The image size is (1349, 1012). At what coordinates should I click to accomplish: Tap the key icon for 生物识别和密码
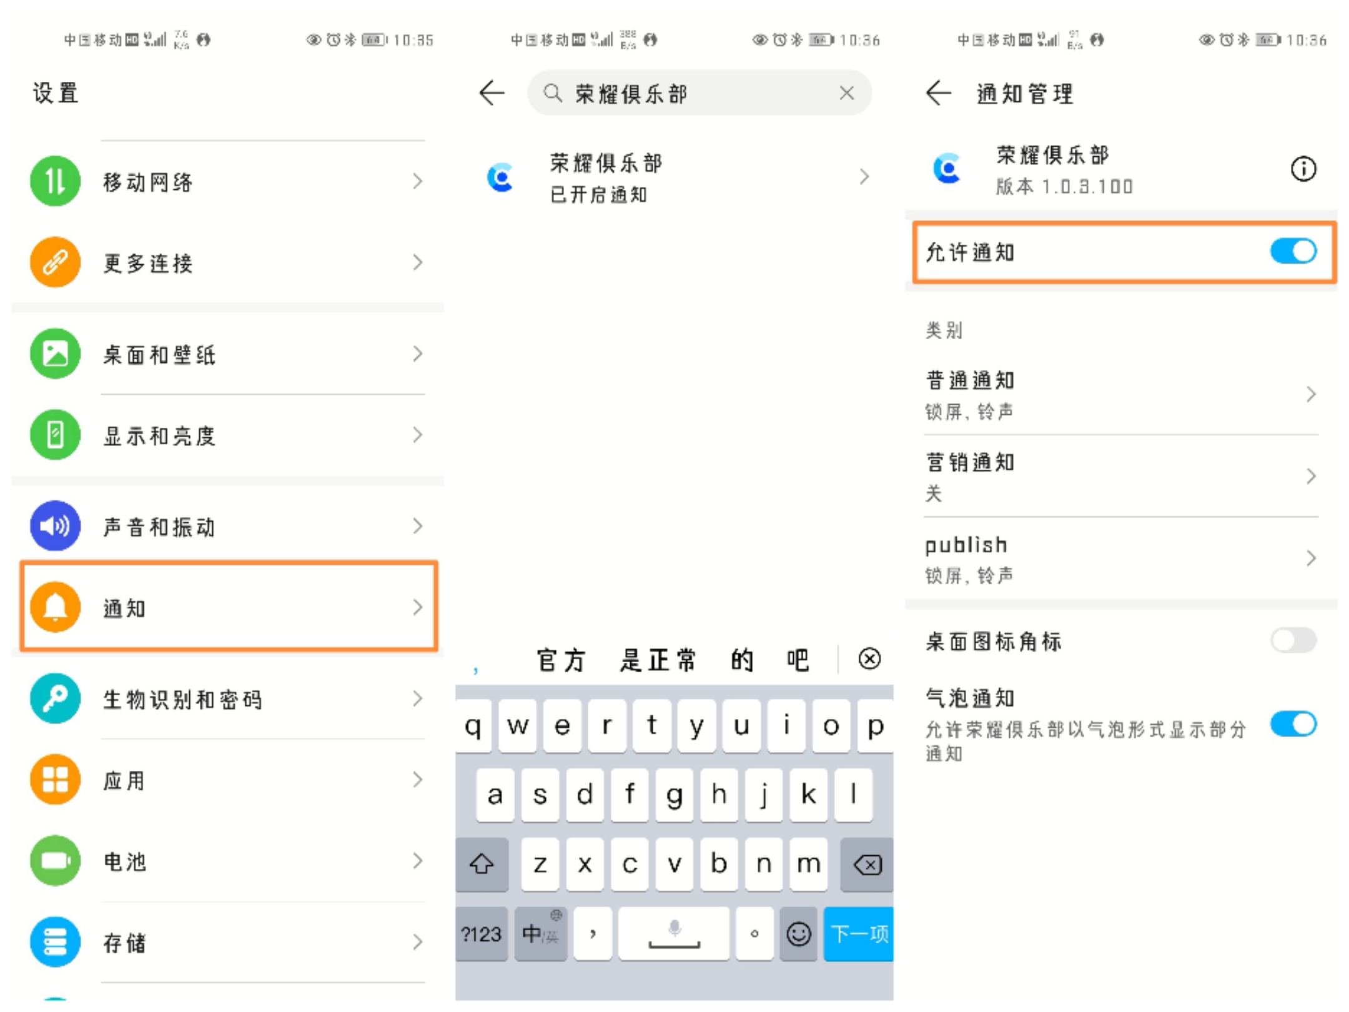tap(55, 698)
